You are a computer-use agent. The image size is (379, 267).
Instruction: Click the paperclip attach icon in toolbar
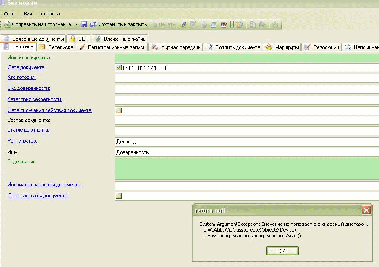pos(184,25)
